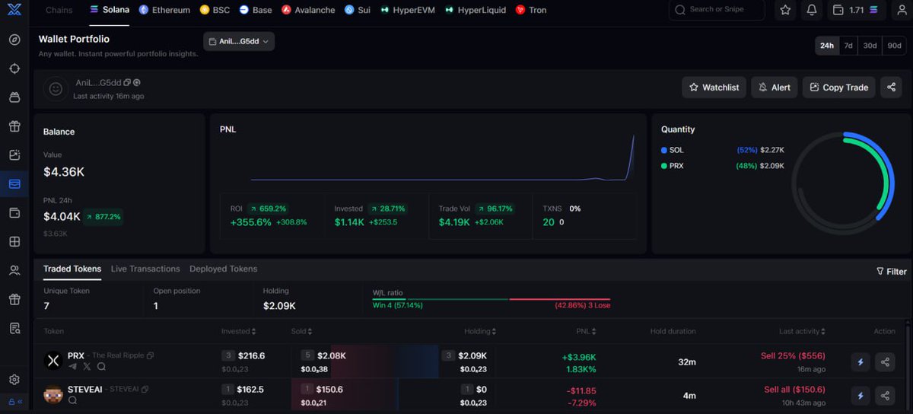
Task: Click the STEVEAI token avatar
Action: (x=53, y=395)
